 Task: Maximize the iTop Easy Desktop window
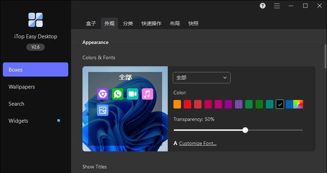(305, 6)
